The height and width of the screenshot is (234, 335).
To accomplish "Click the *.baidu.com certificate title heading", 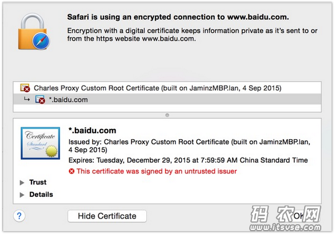I will click(92, 130).
